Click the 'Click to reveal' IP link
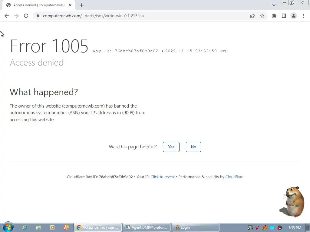The image size is (310, 232). click(163, 177)
